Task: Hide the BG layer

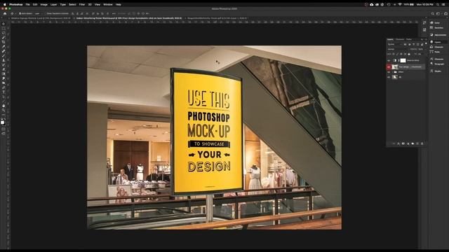Action: (389, 77)
